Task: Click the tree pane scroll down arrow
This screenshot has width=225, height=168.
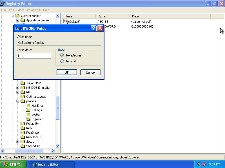Action: click(57, 146)
